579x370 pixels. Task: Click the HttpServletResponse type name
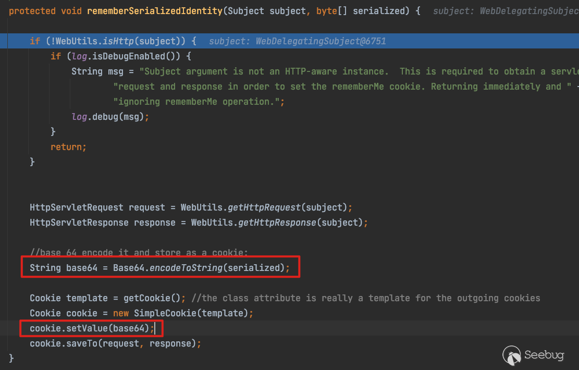coord(79,223)
